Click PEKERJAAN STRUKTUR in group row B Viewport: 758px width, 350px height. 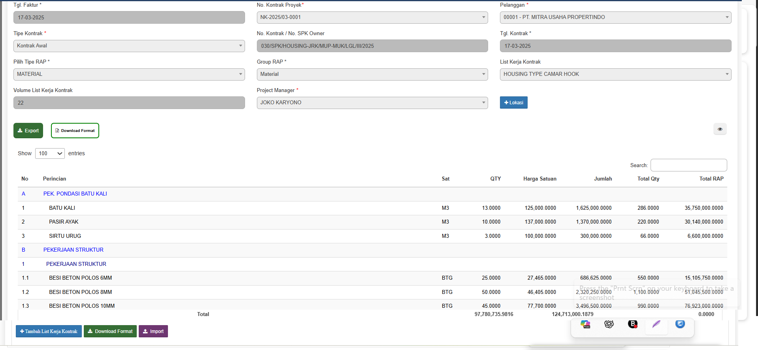pos(74,250)
